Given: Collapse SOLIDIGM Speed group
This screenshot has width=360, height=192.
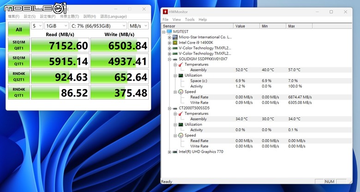Looking at the screenshot, I should (x=175, y=92).
